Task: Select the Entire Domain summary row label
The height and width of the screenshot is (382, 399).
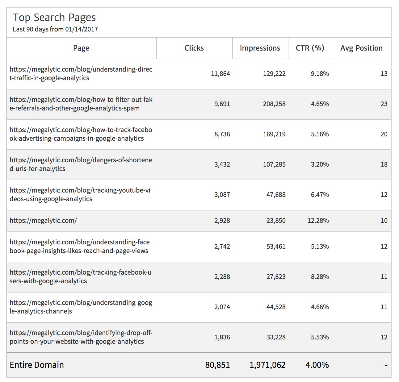Action: [37, 365]
